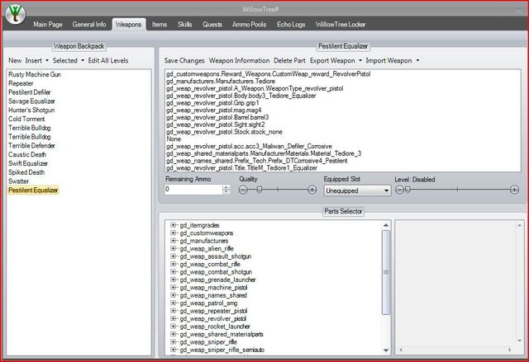This screenshot has height=362, width=529.
Task: Click Level slider plus icon
Action: click(514, 190)
